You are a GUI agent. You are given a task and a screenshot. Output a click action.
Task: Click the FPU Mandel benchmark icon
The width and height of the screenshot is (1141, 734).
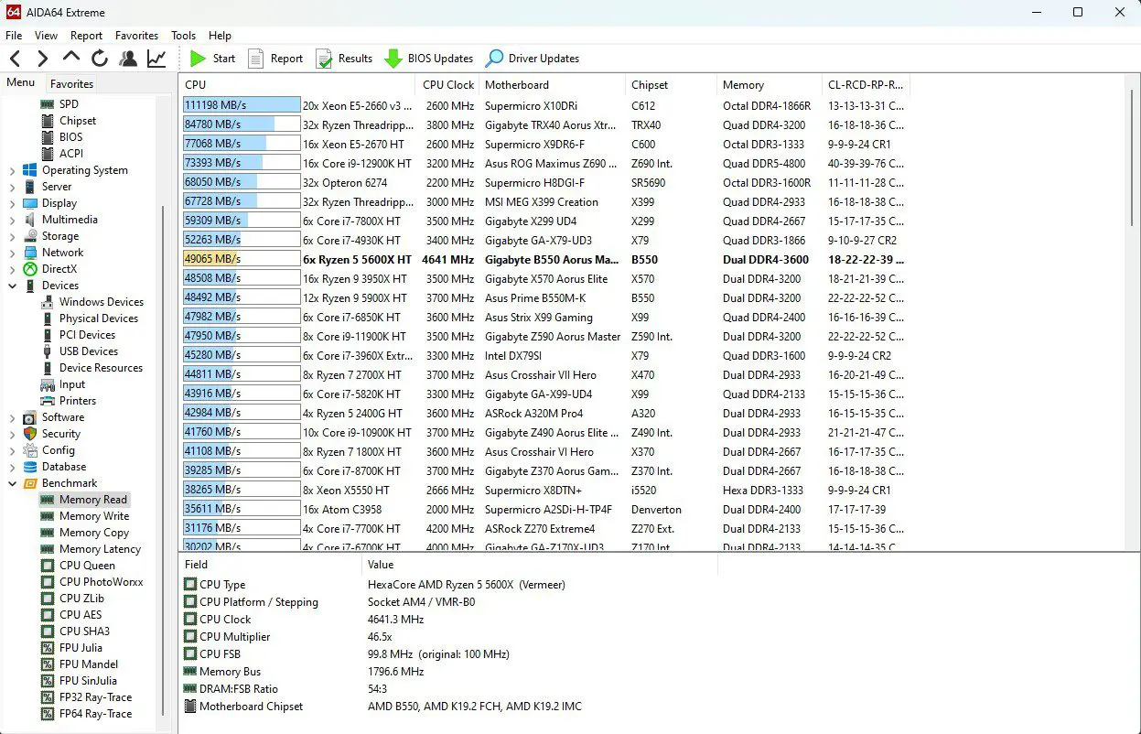[x=48, y=664]
